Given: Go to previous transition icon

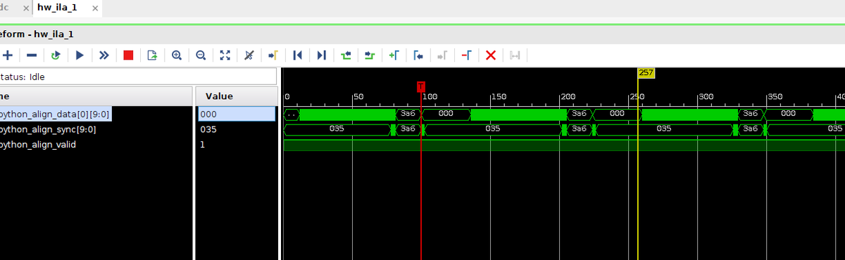Looking at the screenshot, I should (345, 55).
